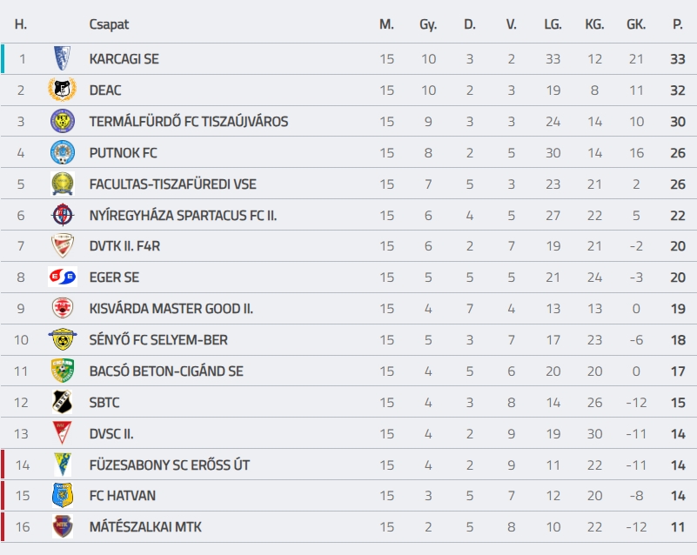697x555 pixels.
Task: Open the FC Hatvan team badge
Action: coord(63,496)
